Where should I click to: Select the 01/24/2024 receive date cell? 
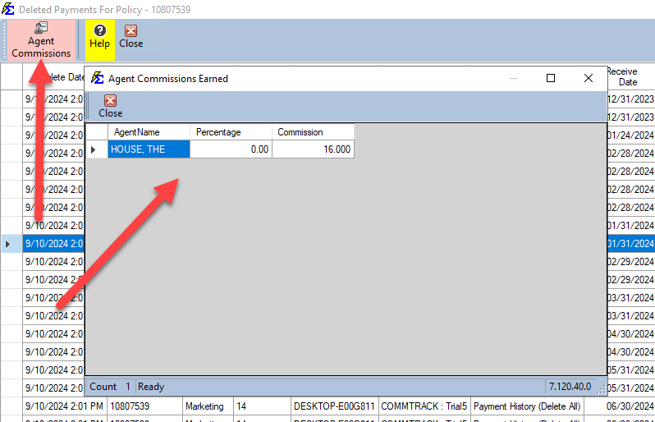(630, 135)
